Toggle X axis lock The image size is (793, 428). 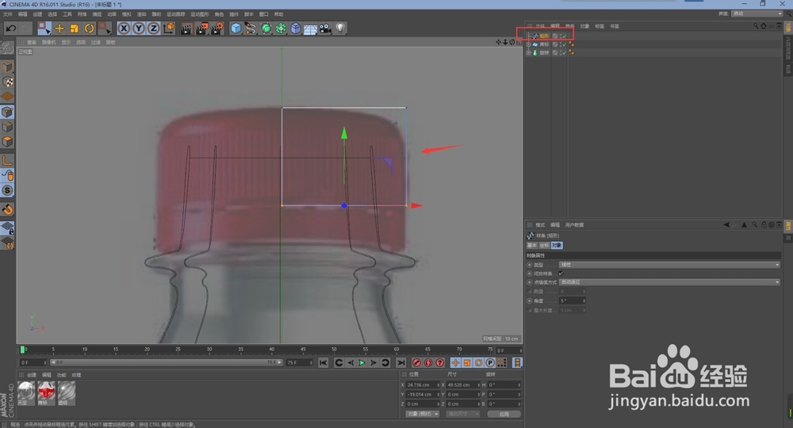pyautogui.click(x=124, y=29)
